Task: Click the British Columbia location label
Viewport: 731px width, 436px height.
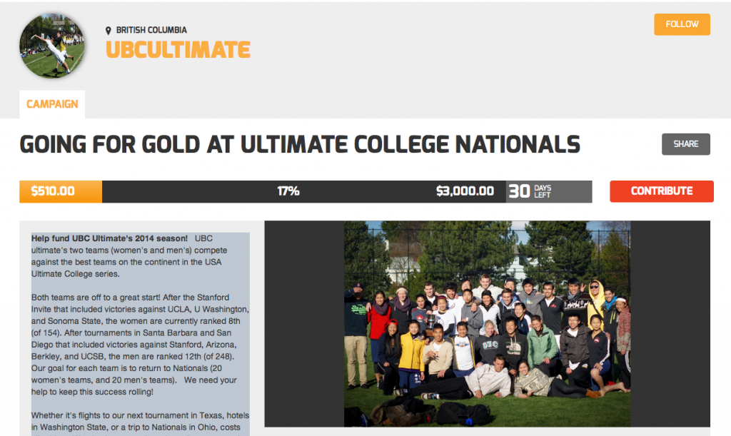Action: [x=151, y=30]
